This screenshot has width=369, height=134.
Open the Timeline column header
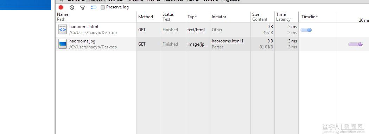[x=310, y=16]
